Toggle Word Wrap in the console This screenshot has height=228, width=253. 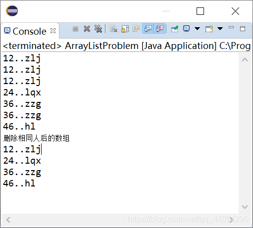pos(136,29)
